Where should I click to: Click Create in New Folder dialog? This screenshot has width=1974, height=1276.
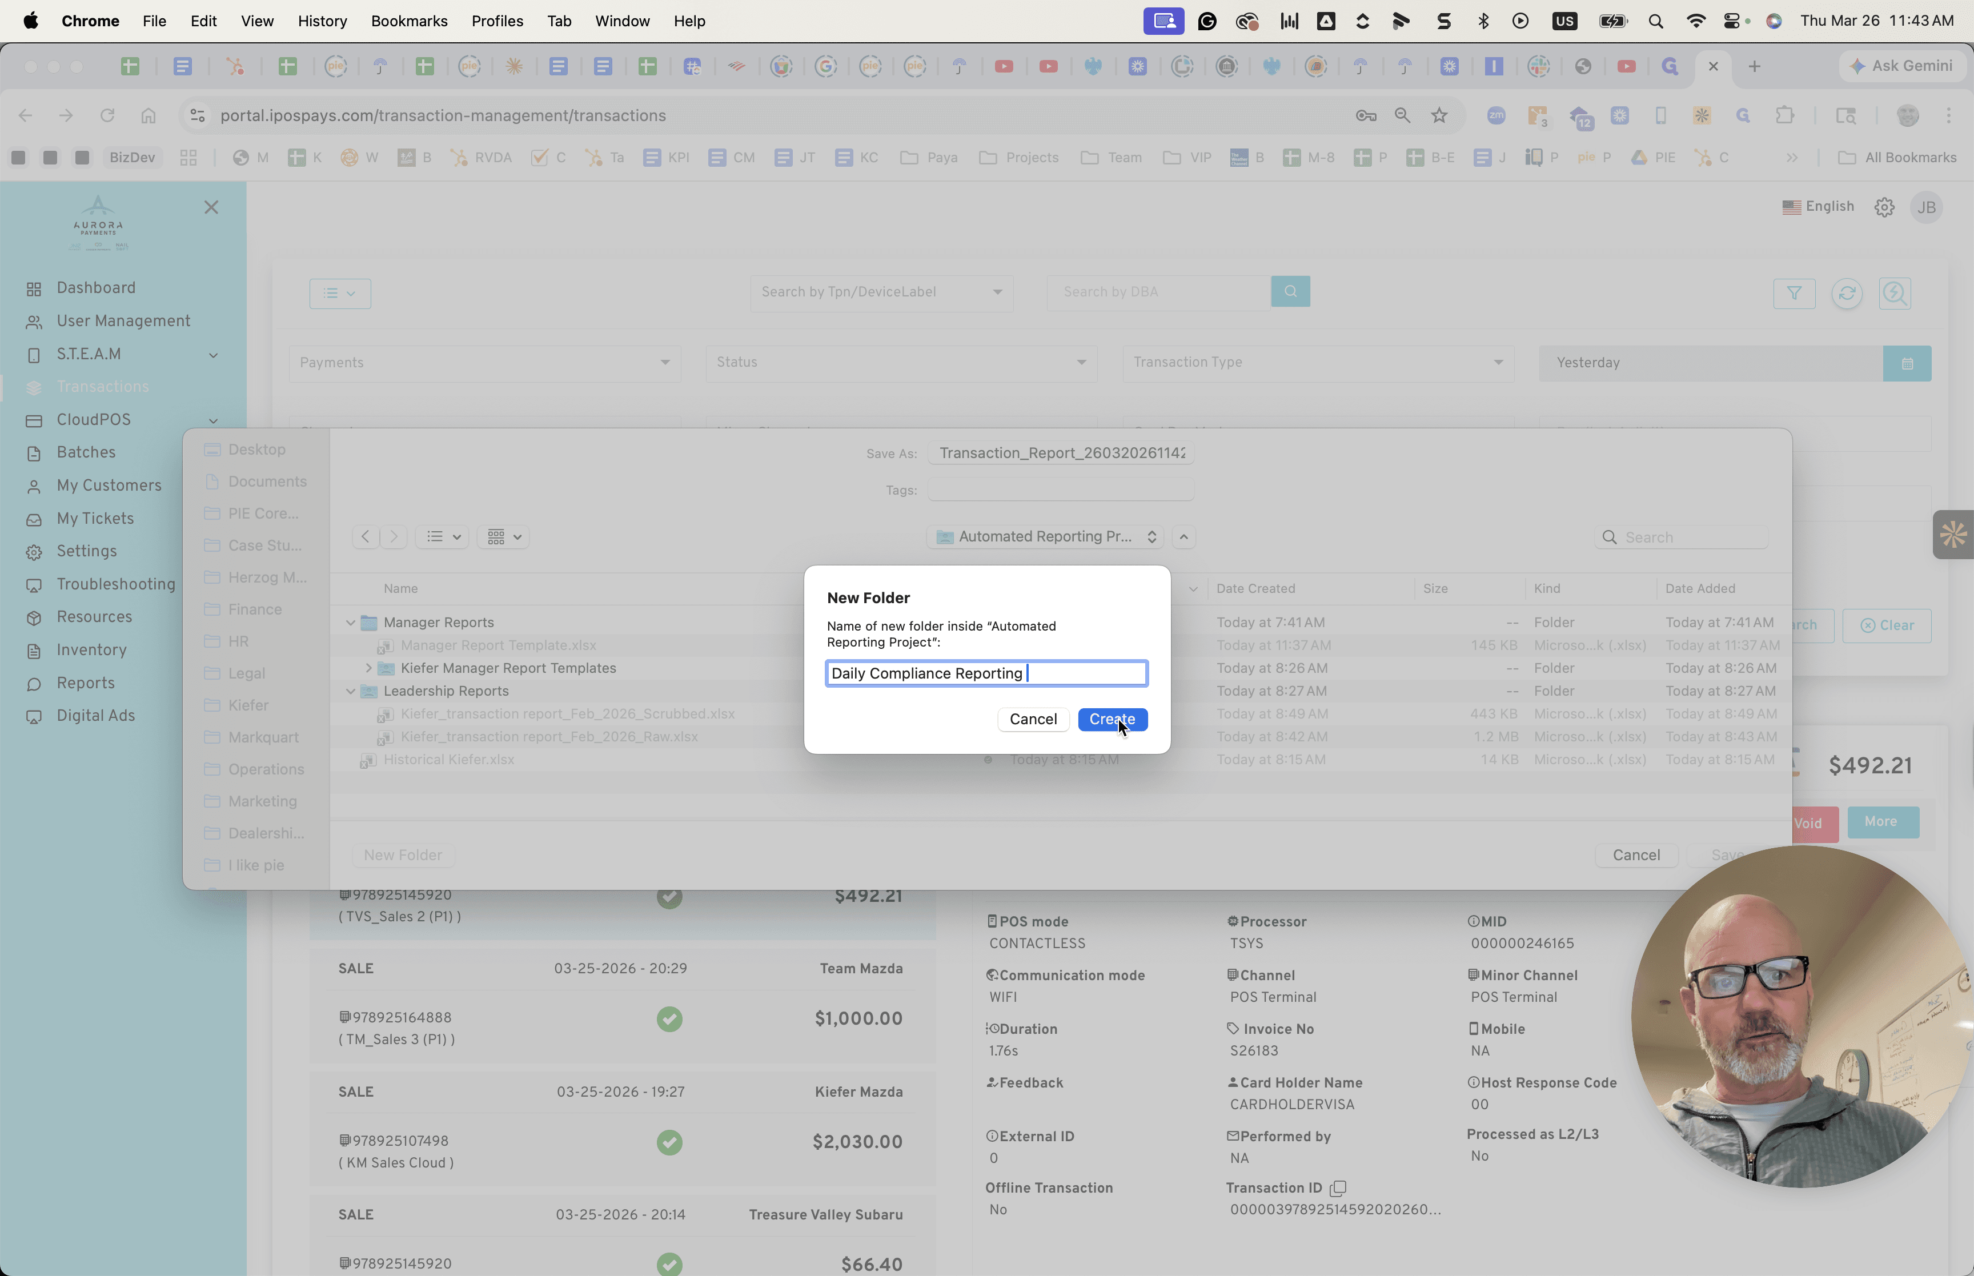(1112, 719)
